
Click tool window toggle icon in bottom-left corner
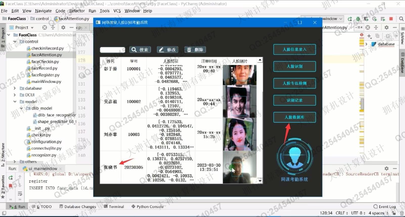[4, 213]
